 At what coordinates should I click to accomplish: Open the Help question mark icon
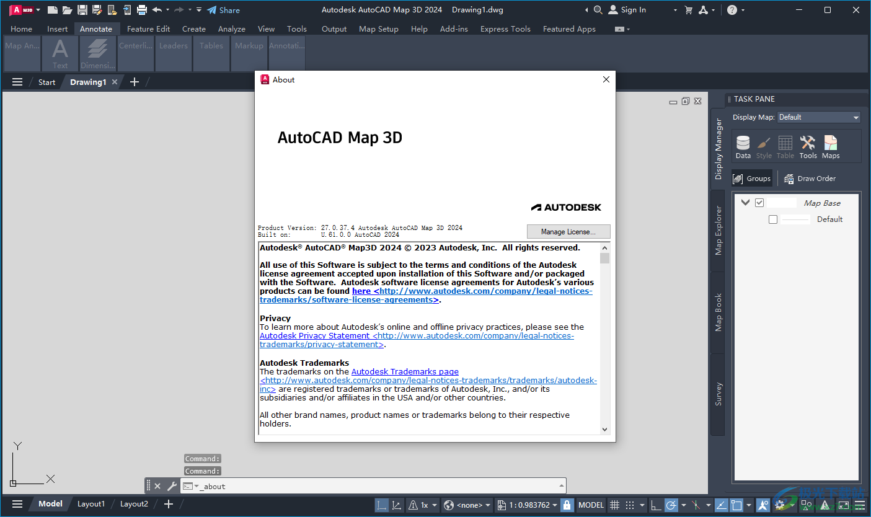coord(732,10)
